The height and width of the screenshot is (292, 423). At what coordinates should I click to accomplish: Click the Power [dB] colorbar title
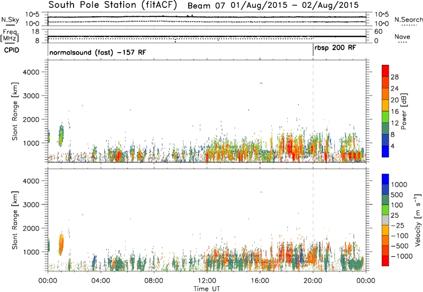[403, 111]
